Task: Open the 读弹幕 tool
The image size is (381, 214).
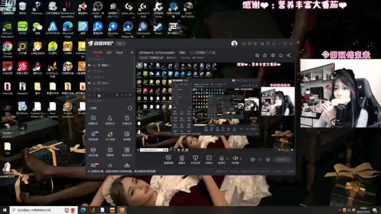Action: pos(127,136)
